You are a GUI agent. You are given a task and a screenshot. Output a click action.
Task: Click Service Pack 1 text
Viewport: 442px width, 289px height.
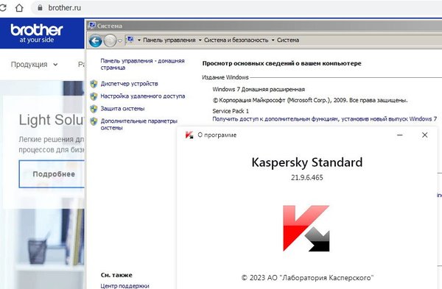(x=231, y=111)
